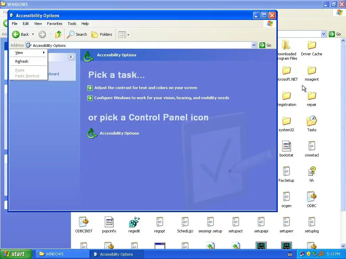This screenshot has width=346, height=259.
Task: Open the Views dropdown button
Action: (124, 35)
